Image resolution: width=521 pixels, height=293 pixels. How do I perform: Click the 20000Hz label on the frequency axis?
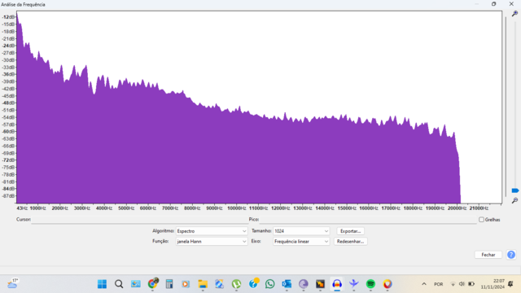pos(457,208)
